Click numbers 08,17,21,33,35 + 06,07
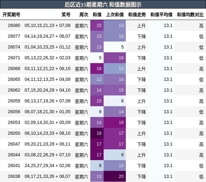The image size is (206, 182). point(48,176)
